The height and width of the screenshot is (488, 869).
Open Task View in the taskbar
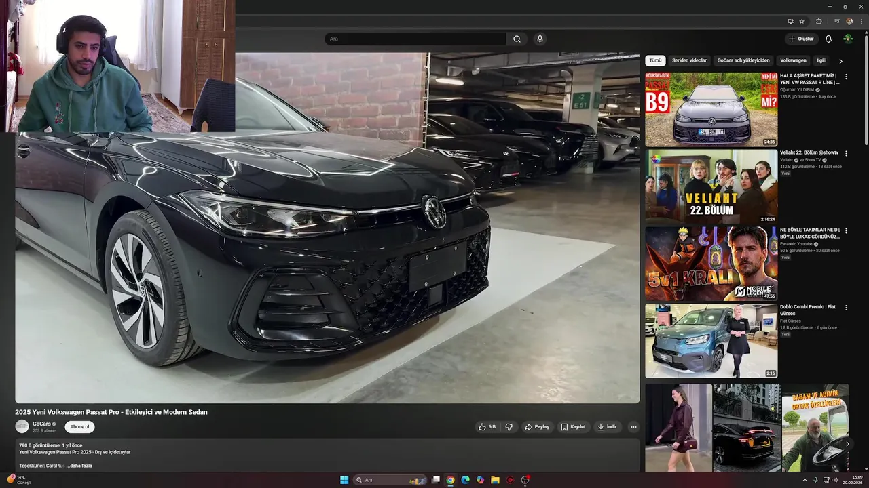pos(436,480)
